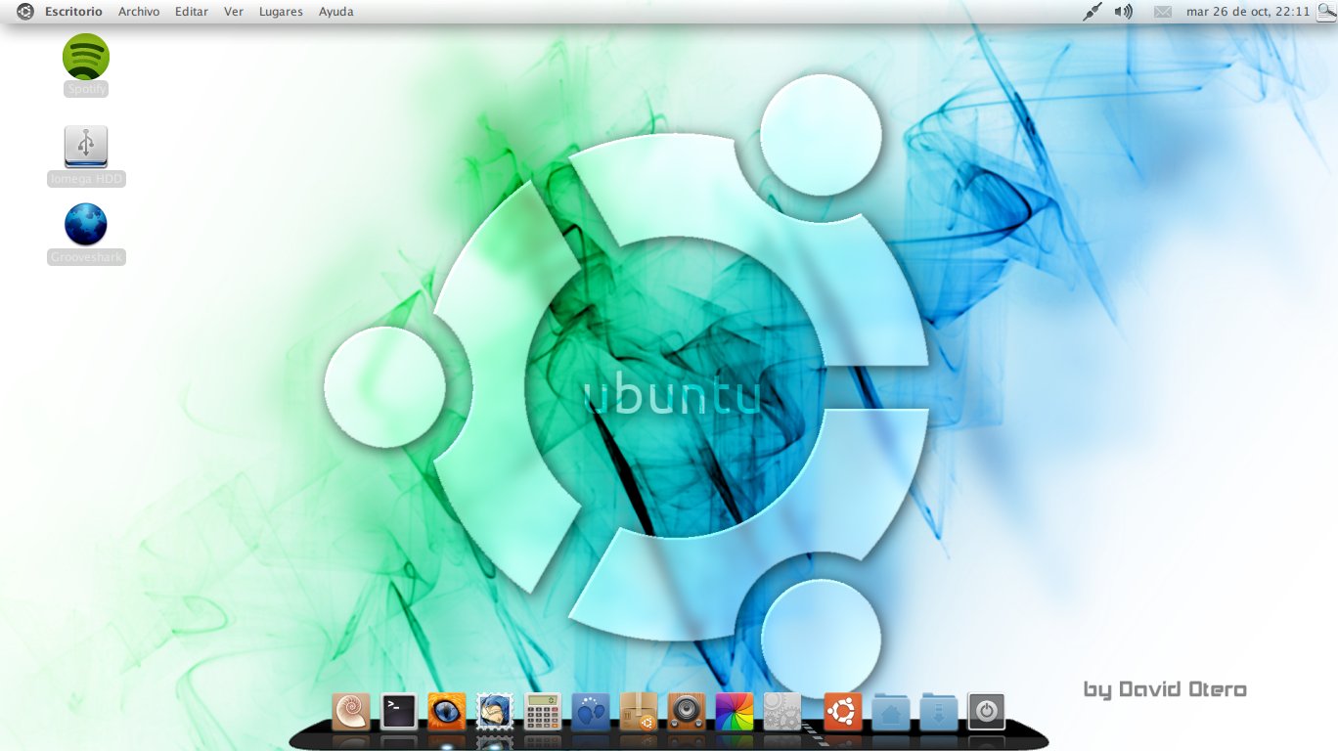Open the gray gears settings icon in dock
The height and width of the screenshot is (751, 1338).
pyautogui.click(x=782, y=712)
